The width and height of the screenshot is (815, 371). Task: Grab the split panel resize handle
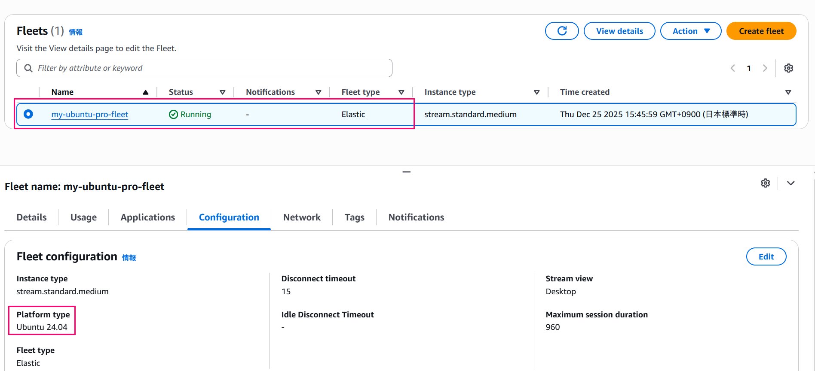(407, 172)
